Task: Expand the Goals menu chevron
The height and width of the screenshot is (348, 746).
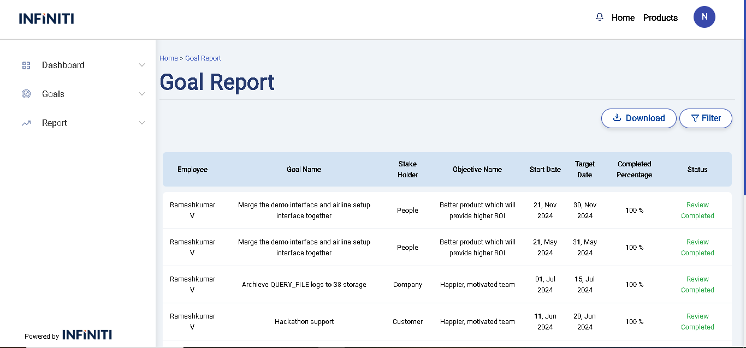Action: click(x=142, y=94)
